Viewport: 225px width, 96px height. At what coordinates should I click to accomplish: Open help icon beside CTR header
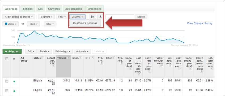tap(92, 58)
